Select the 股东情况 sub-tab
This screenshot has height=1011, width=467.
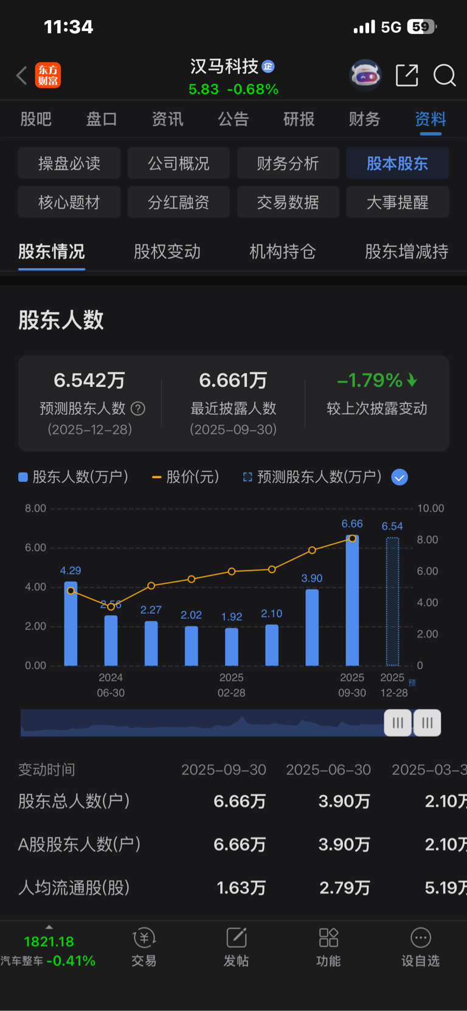pos(52,252)
